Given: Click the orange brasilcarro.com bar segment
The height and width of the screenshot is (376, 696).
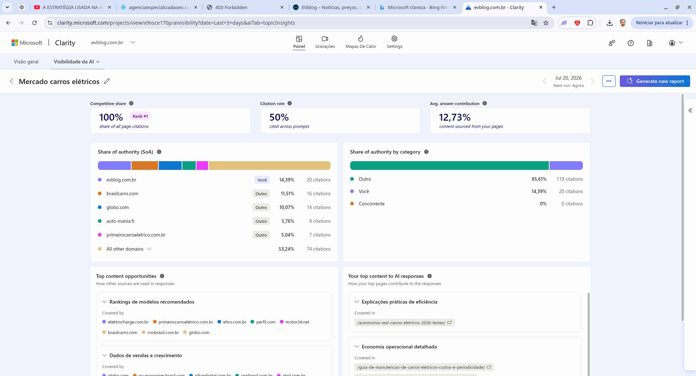Looking at the screenshot, I should (x=145, y=166).
